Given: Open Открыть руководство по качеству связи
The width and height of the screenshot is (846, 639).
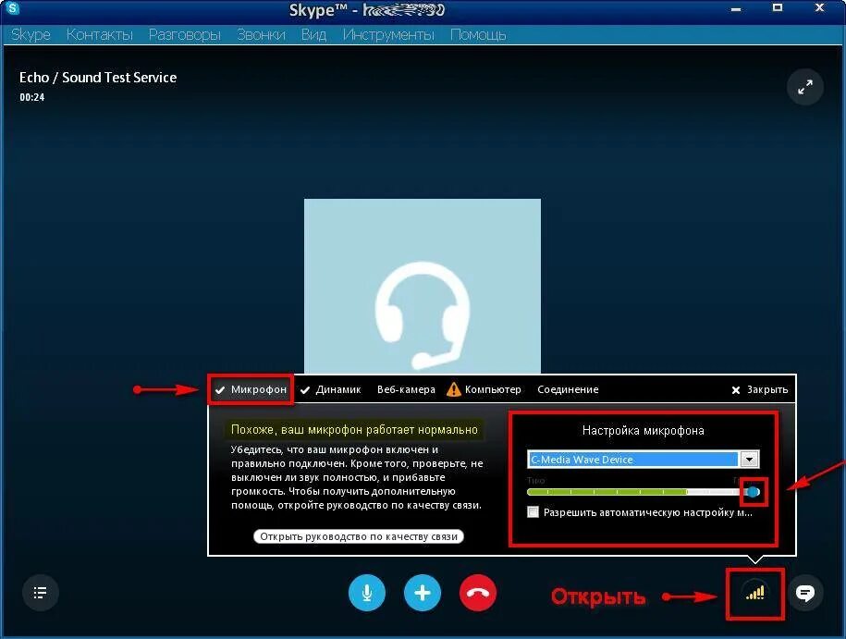Looking at the screenshot, I should coord(359,536).
